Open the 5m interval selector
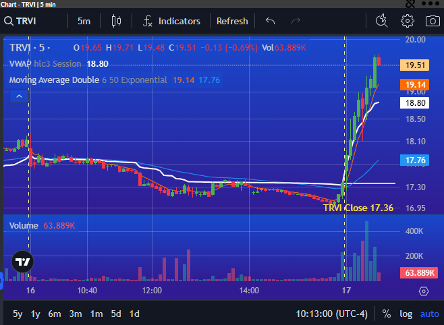444x325 pixels. [84, 21]
